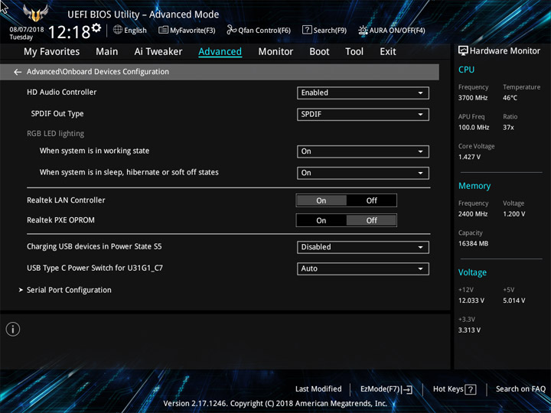Viewport: 551px width, 413px height.
Task: Select the Realtek PXE OPROM label
Action: [60, 220]
